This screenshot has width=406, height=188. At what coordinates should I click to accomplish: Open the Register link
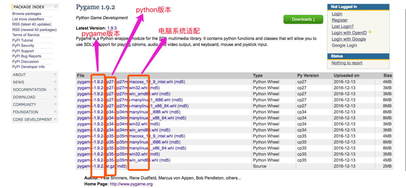340,20
